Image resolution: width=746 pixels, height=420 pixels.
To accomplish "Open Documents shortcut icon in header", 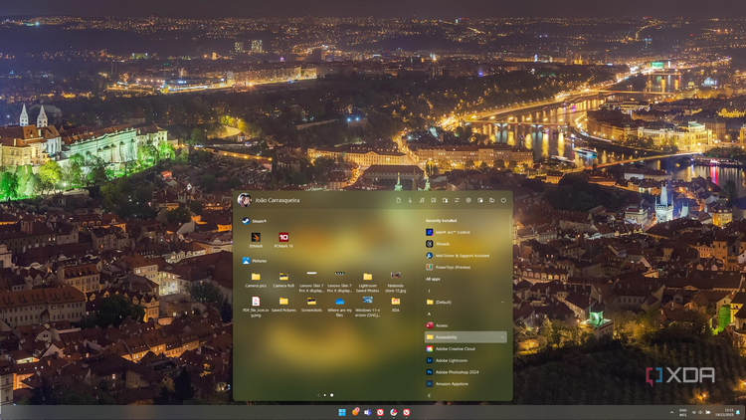I will pos(399,200).
